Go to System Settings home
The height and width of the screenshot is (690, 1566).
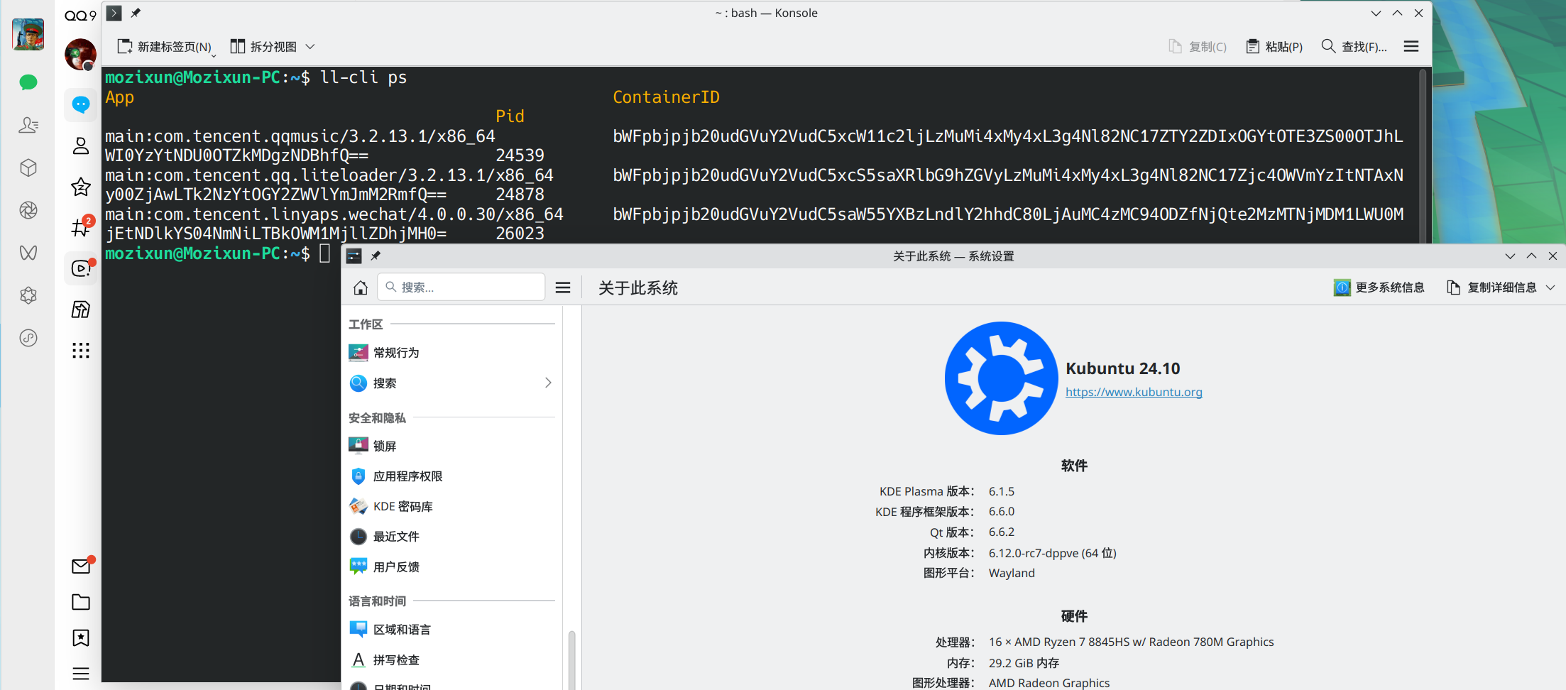(361, 287)
